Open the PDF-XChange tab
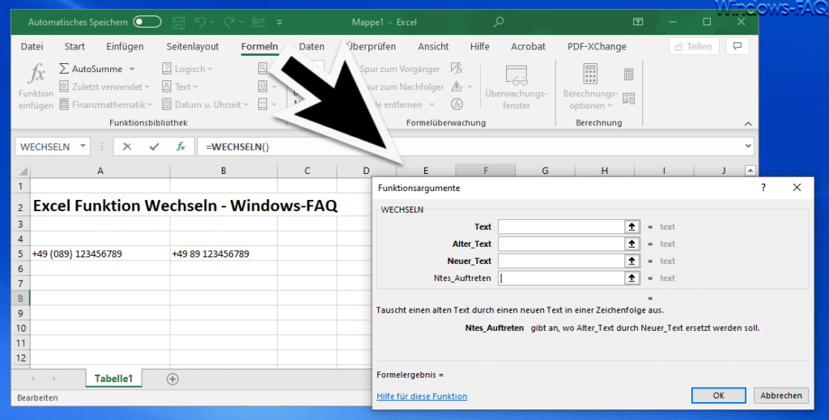 pyautogui.click(x=597, y=46)
